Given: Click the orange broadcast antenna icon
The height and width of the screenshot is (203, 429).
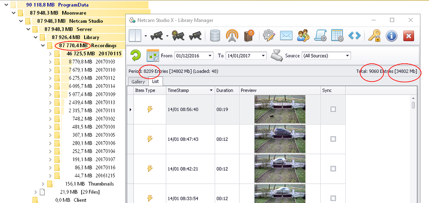Looking at the screenshot, I should [232, 36].
